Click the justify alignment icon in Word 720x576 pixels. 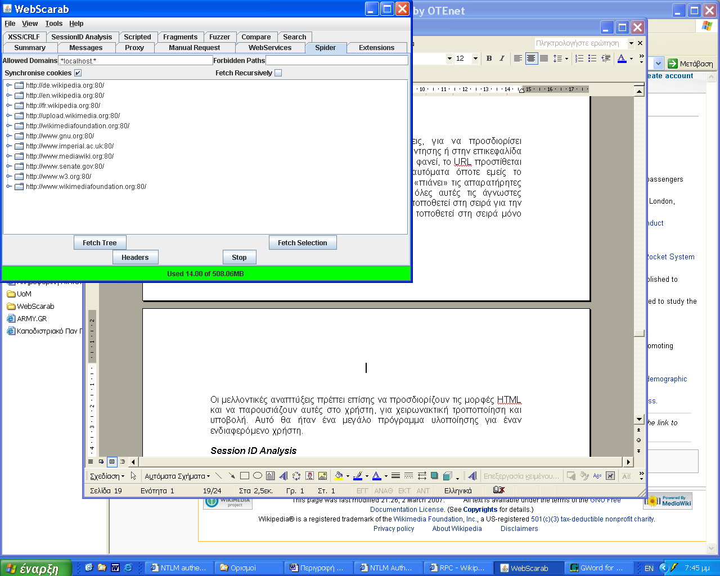pyautogui.click(x=544, y=58)
